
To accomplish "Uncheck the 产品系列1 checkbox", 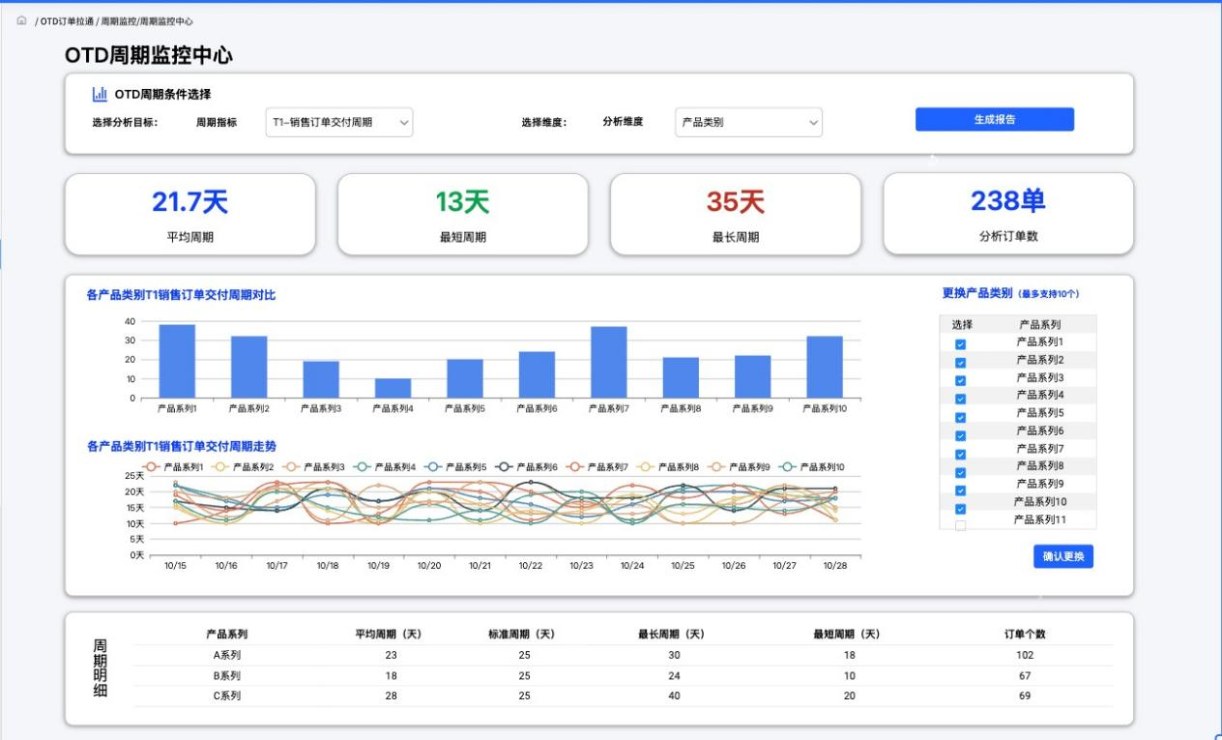I will tap(960, 344).
